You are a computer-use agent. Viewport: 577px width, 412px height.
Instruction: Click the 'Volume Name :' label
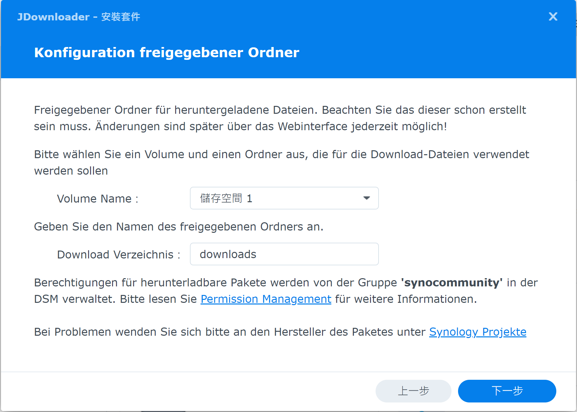click(x=98, y=199)
